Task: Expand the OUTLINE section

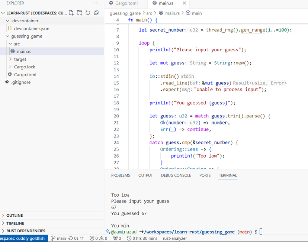Action: point(15,216)
